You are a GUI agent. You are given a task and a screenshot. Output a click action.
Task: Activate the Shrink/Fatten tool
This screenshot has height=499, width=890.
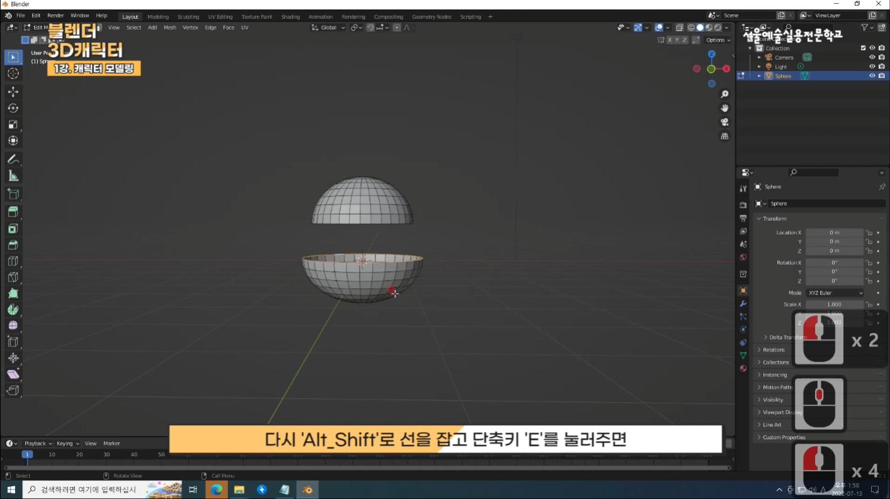pyautogui.click(x=13, y=358)
